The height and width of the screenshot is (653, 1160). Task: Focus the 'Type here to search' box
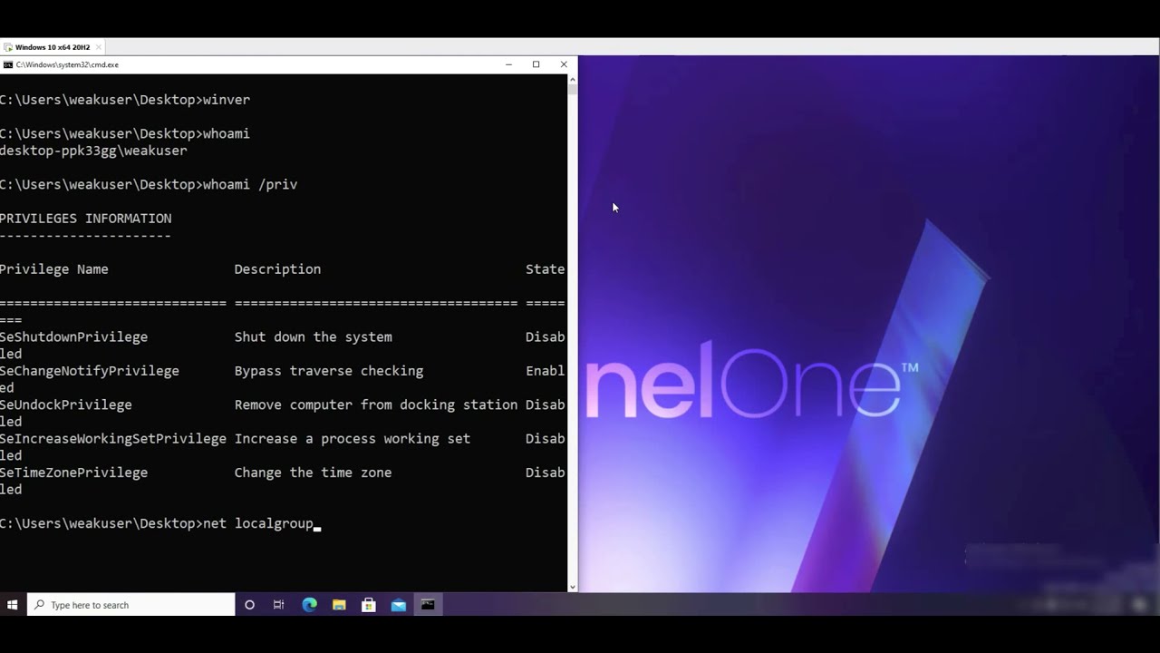pos(131,605)
